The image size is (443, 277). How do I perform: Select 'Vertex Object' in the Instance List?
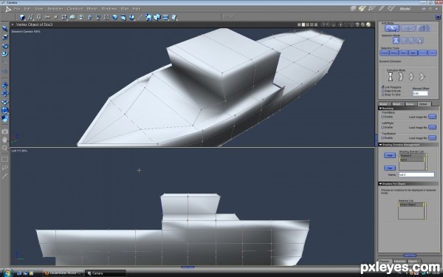pyautogui.click(x=411, y=205)
